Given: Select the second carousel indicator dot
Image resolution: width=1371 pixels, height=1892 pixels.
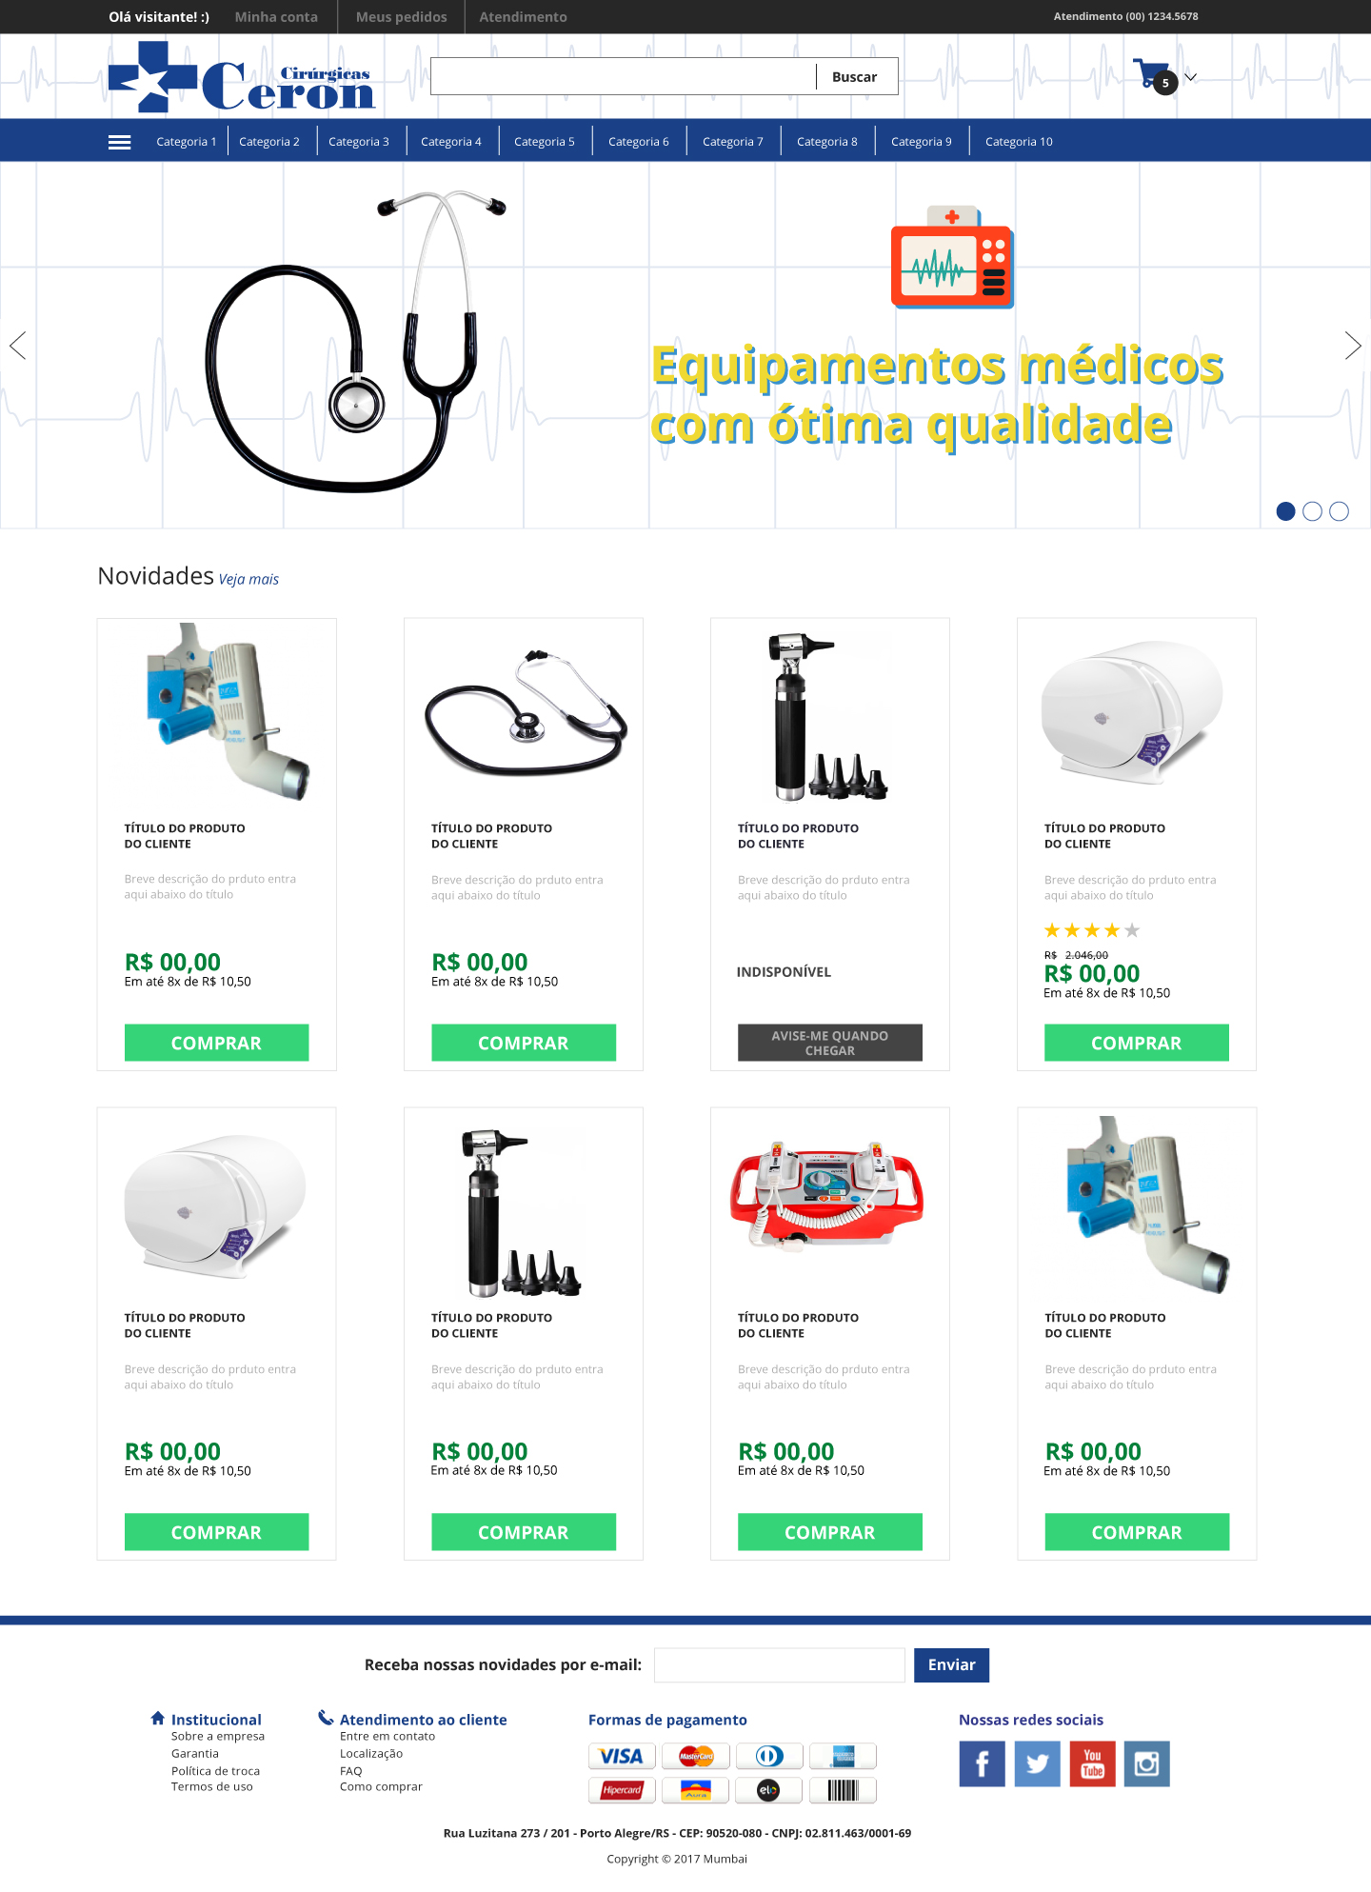Looking at the screenshot, I should click(1312, 511).
